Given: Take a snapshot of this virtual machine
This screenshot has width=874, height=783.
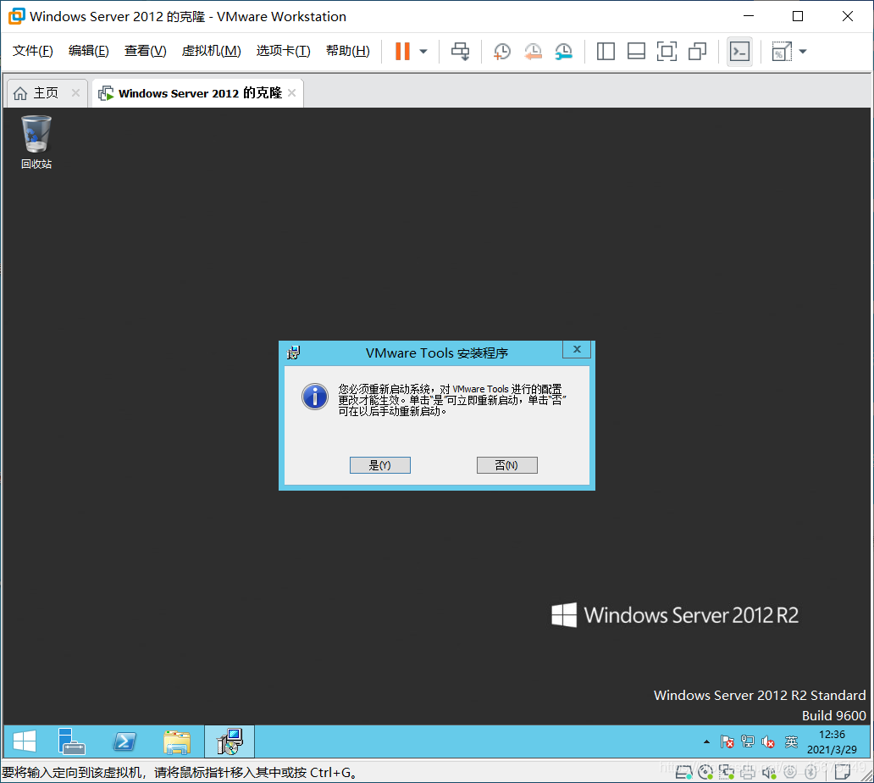Looking at the screenshot, I should point(501,52).
